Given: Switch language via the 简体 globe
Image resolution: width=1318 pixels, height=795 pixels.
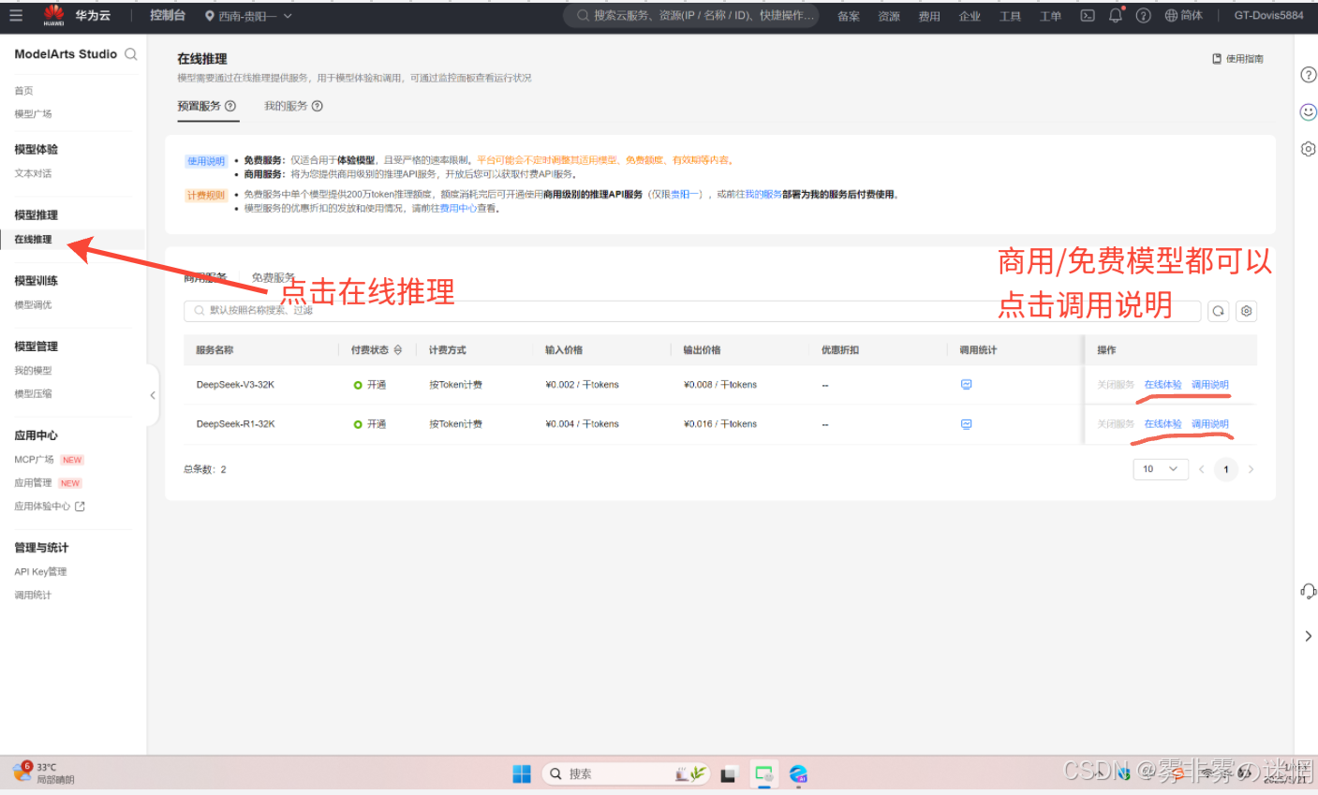Looking at the screenshot, I should (1184, 15).
